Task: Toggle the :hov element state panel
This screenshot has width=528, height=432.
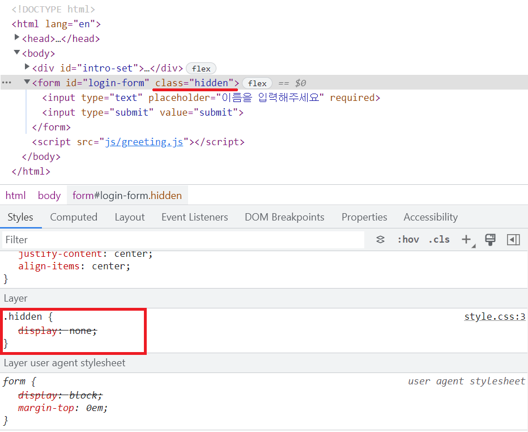Action: [408, 240]
